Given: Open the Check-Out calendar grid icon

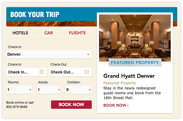Looking at the screenshot, I should click(x=87, y=72).
